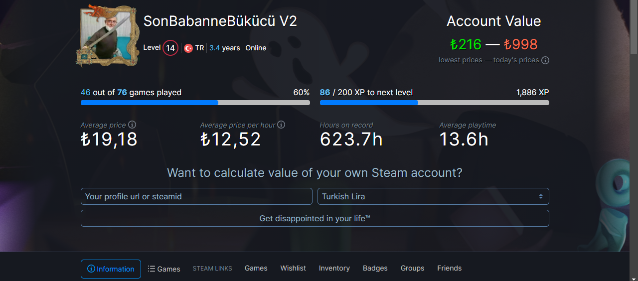The image size is (638, 281).
Task: Click the info icon beside Average price
Action: [x=132, y=125]
